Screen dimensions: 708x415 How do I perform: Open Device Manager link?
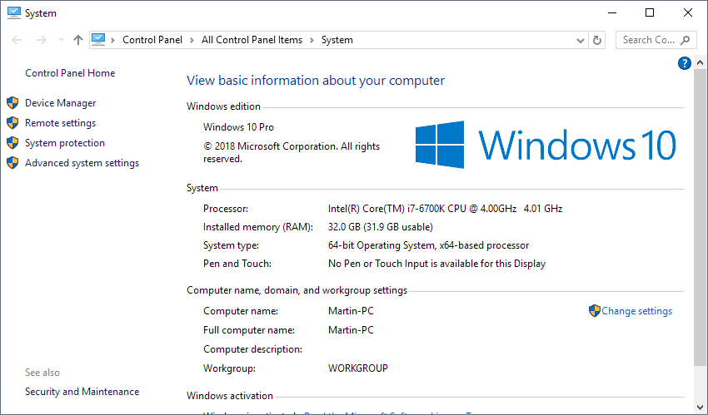click(x=61, y=103)
